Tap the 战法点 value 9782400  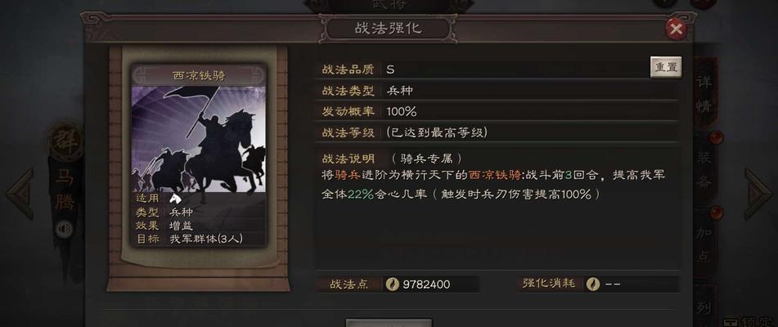tap(426, 284)
